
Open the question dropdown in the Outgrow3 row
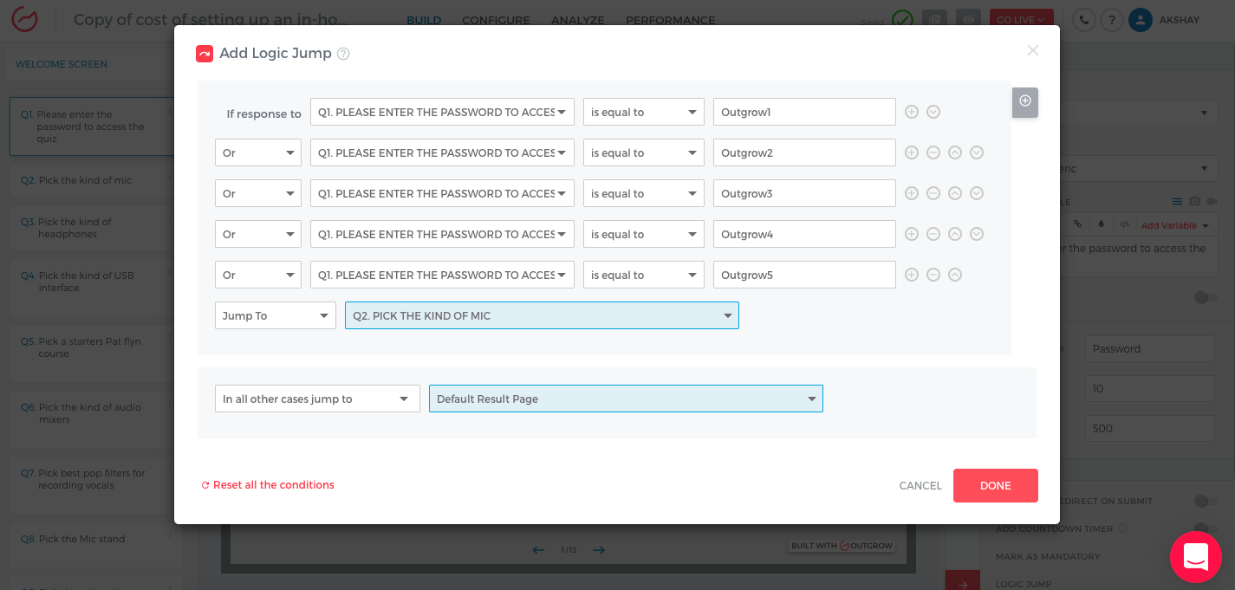(x=442, y=193)
